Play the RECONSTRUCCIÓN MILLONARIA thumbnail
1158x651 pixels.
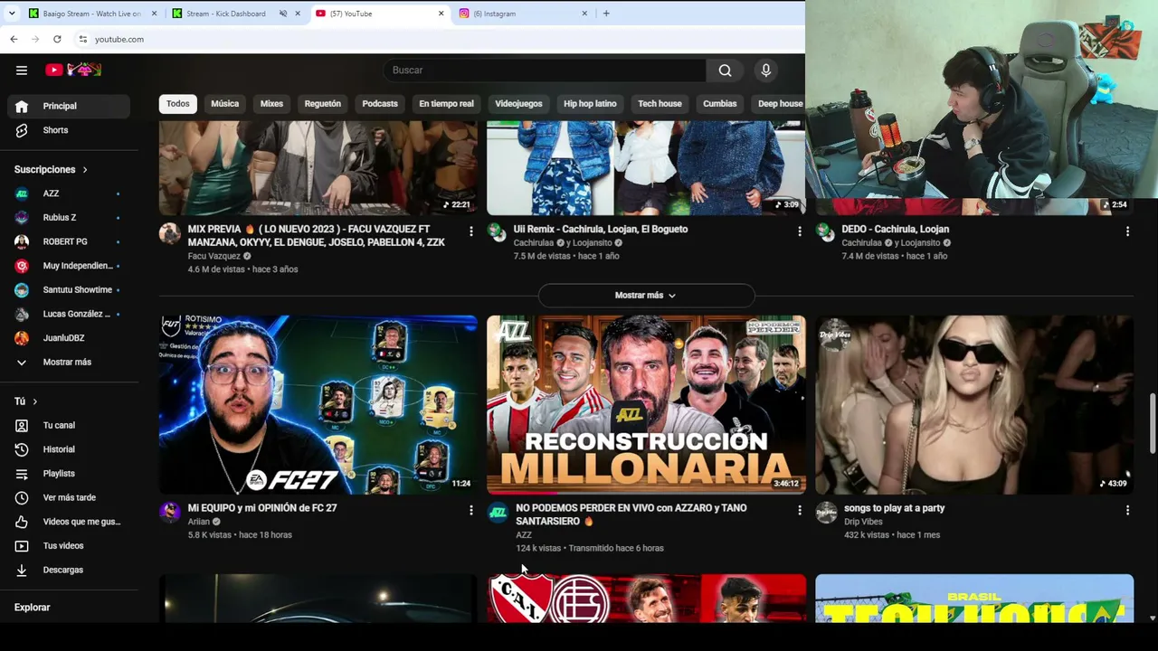(646, 404)
